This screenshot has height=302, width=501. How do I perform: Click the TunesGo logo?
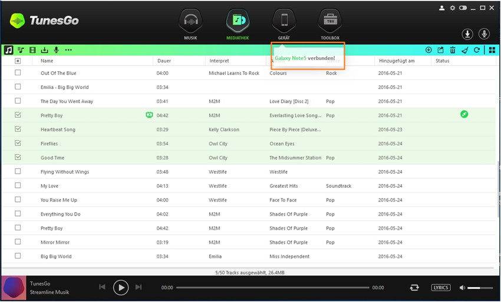click(x=44, y=21)
